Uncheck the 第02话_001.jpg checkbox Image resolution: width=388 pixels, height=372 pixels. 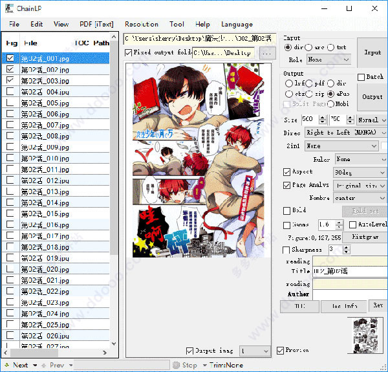[x=10, y=58]
